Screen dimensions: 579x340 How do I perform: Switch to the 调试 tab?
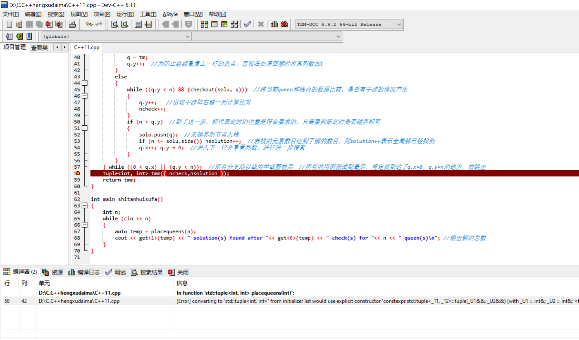coord(116,272)
